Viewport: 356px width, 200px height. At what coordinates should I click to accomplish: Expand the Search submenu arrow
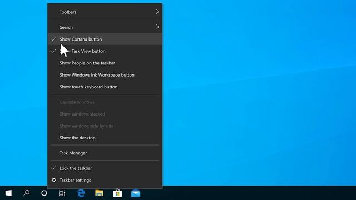[157, 27]
